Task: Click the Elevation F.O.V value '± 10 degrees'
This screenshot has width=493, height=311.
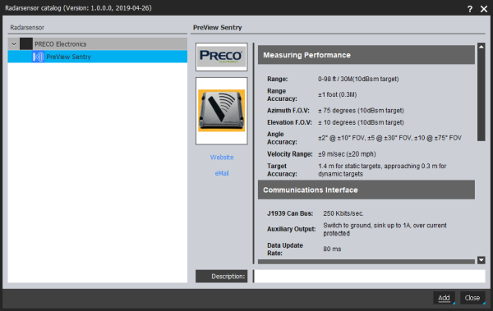Action: [x=361, y=122]
